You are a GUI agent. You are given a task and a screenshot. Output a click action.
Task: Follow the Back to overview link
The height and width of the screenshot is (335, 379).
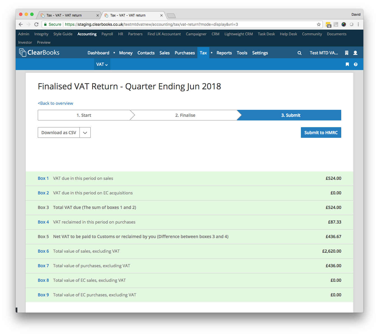[55, 103]
